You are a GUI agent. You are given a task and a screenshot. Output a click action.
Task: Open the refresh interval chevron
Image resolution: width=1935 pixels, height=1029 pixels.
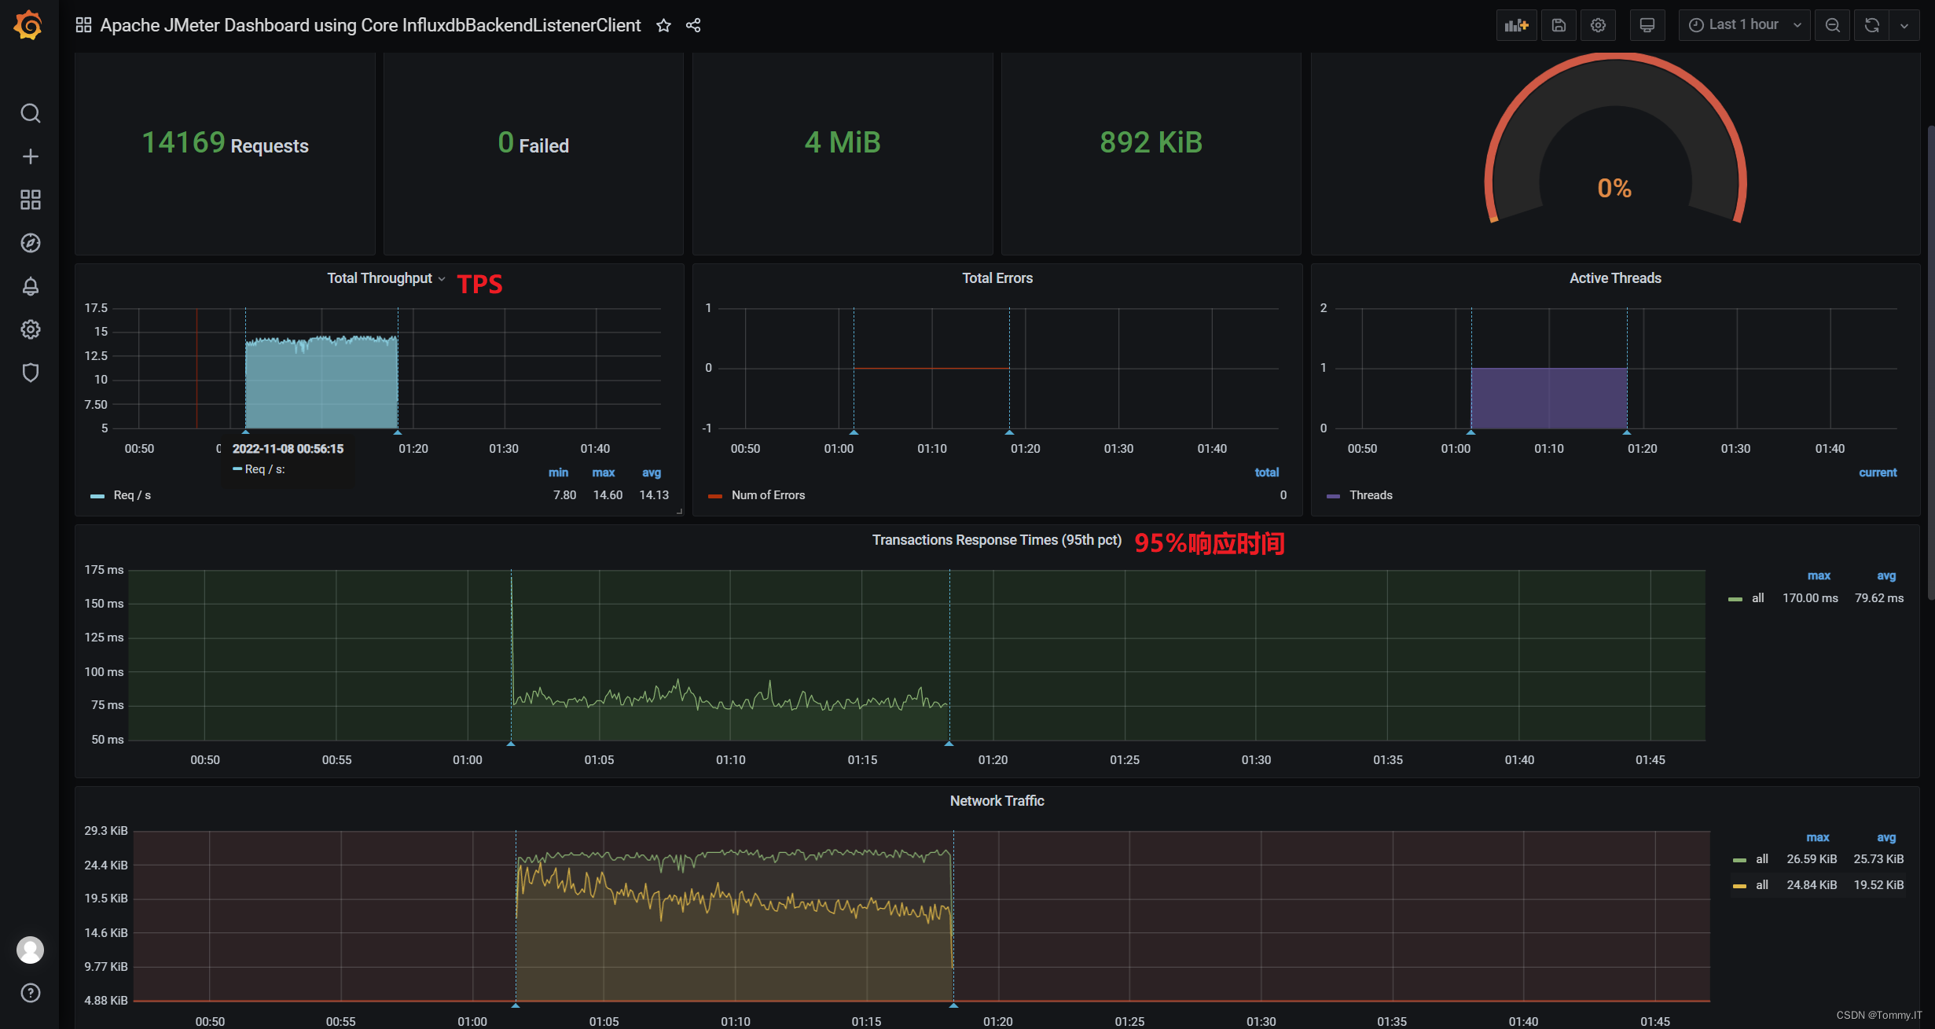pos(1905,24)
